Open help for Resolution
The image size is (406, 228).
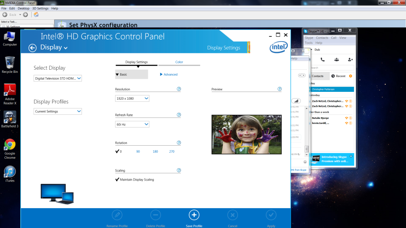click(x=179, y=89)
